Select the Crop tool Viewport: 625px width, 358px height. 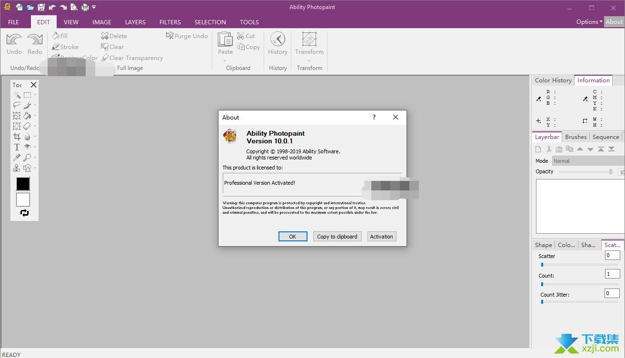(x=17, y=137)
